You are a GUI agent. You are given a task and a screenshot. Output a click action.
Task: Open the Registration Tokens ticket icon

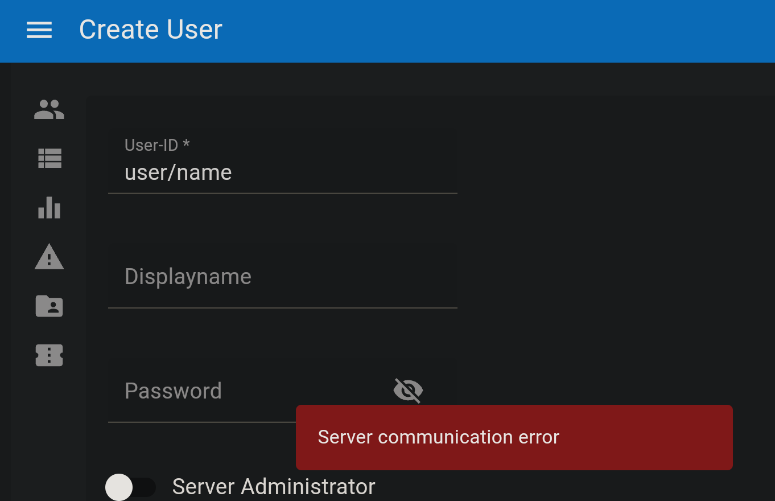(x=49, y=355)
